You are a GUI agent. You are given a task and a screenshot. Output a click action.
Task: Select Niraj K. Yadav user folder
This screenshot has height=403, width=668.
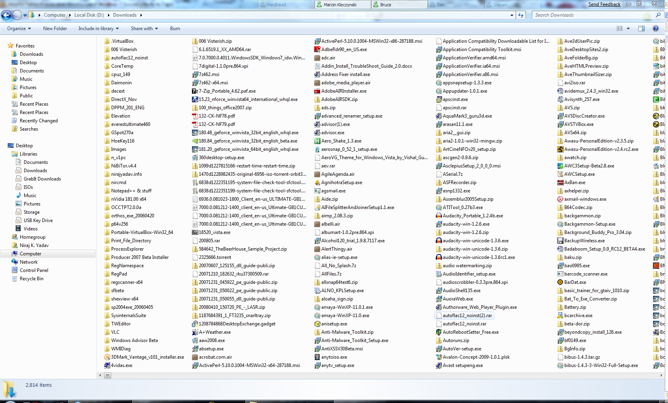(x=34, y=245)
